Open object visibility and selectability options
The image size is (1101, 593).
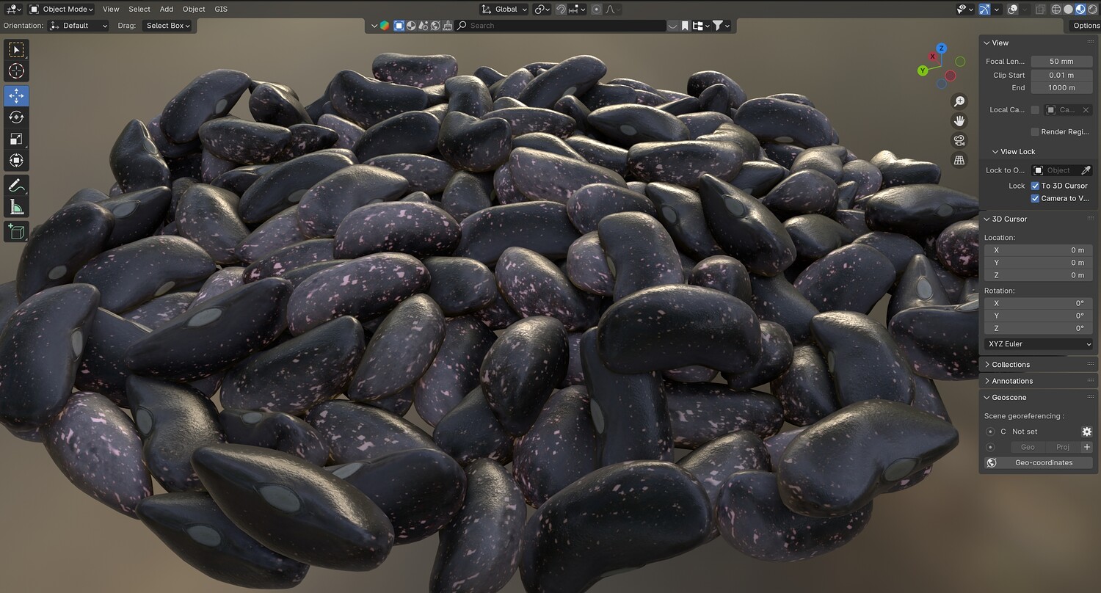coord(964,10)
